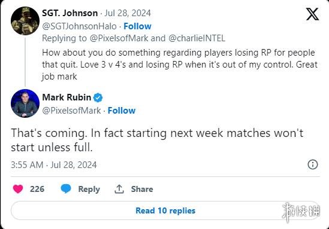Click Mark Rubin's verified badge
The image size is (329, 229).
tap(98, 97)
